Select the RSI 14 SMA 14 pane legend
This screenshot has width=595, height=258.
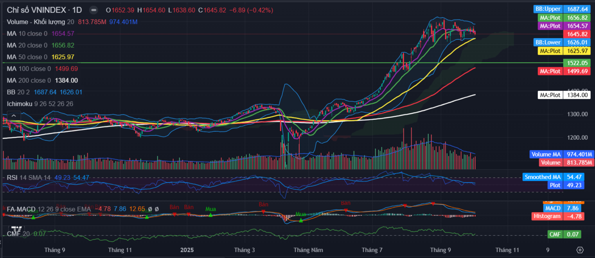point(28,178)
